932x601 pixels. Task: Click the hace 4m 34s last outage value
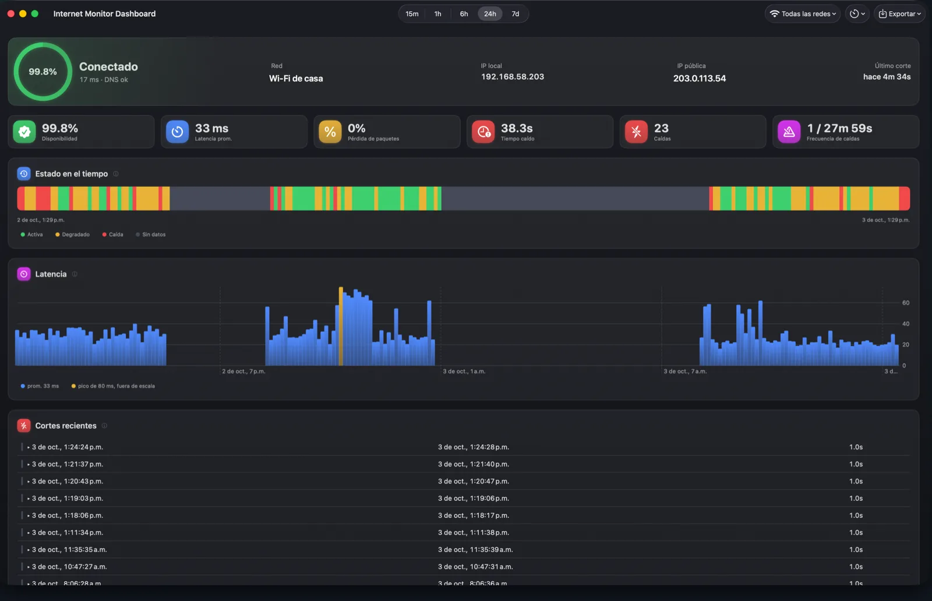(x=887, y=77)
